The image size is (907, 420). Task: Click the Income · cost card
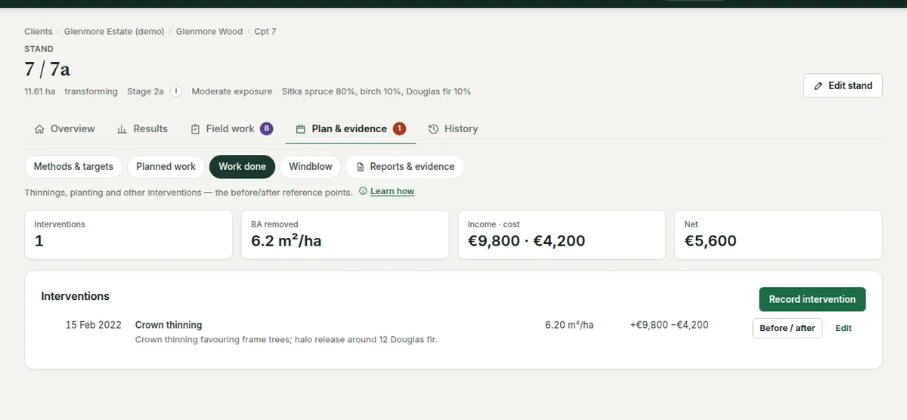(x=562, y=235)
